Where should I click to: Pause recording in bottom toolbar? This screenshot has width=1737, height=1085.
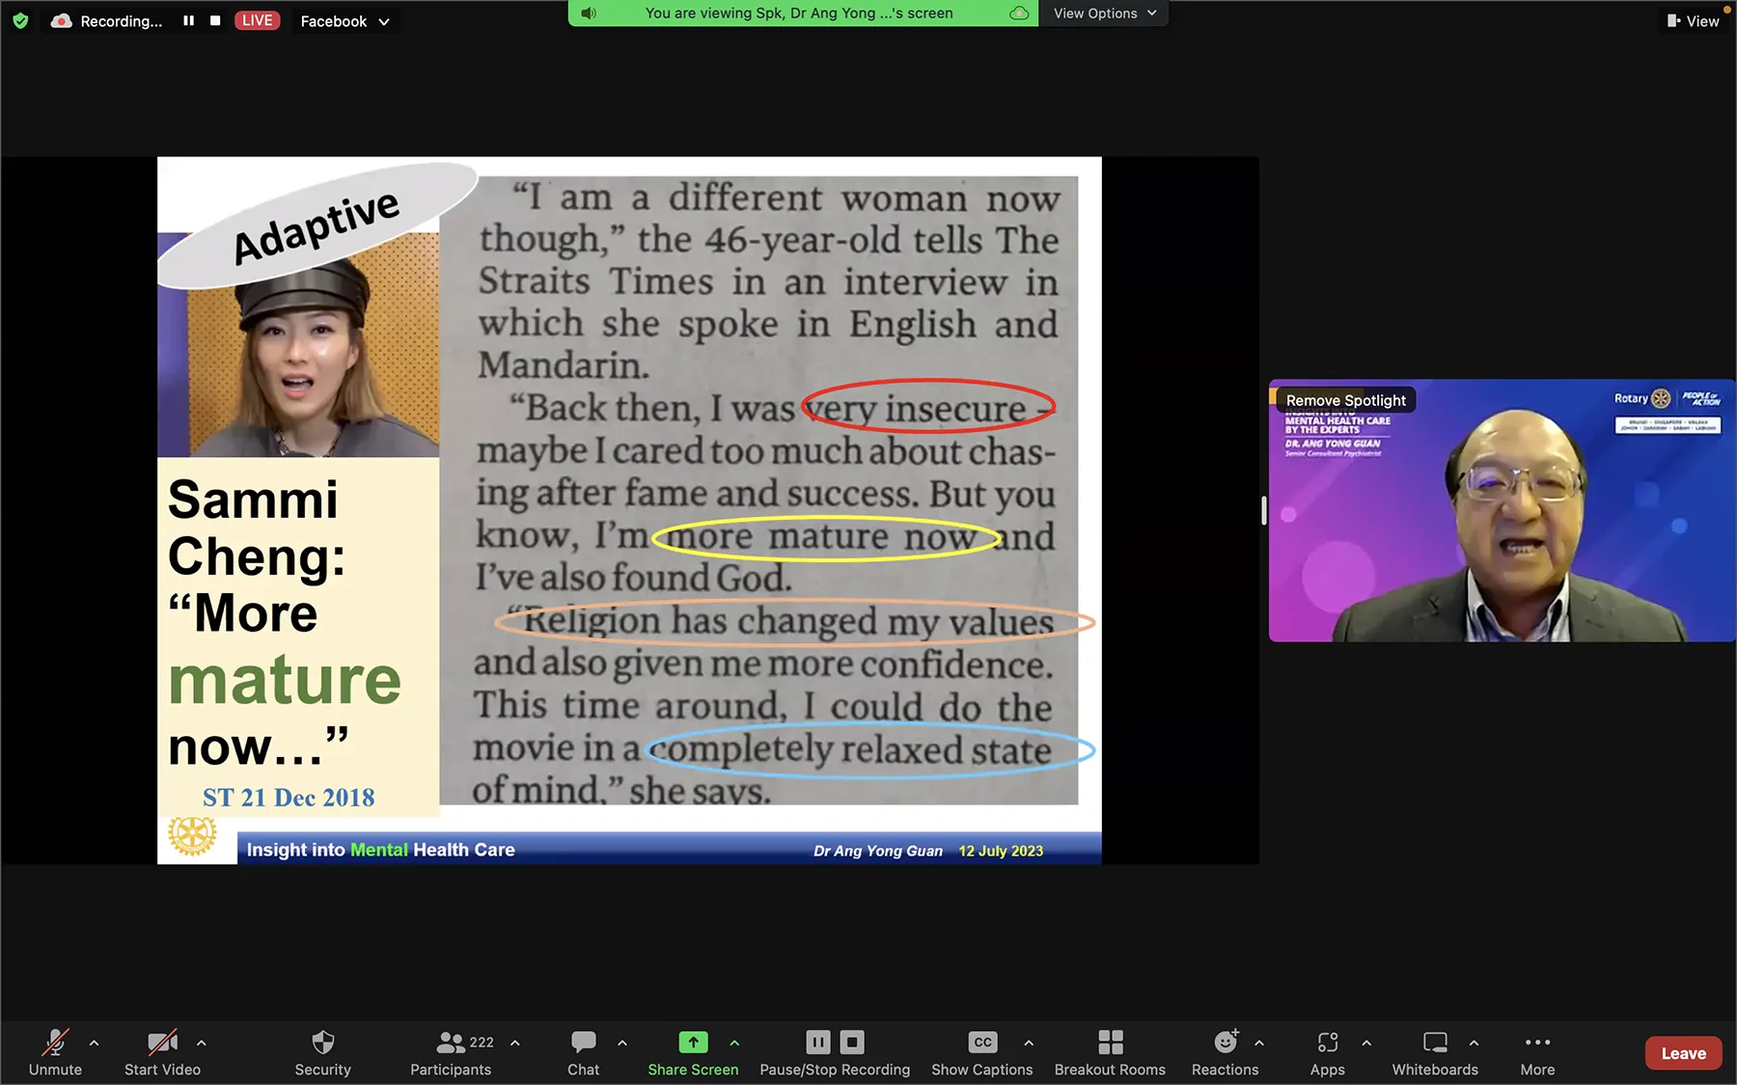[817, 1042]
